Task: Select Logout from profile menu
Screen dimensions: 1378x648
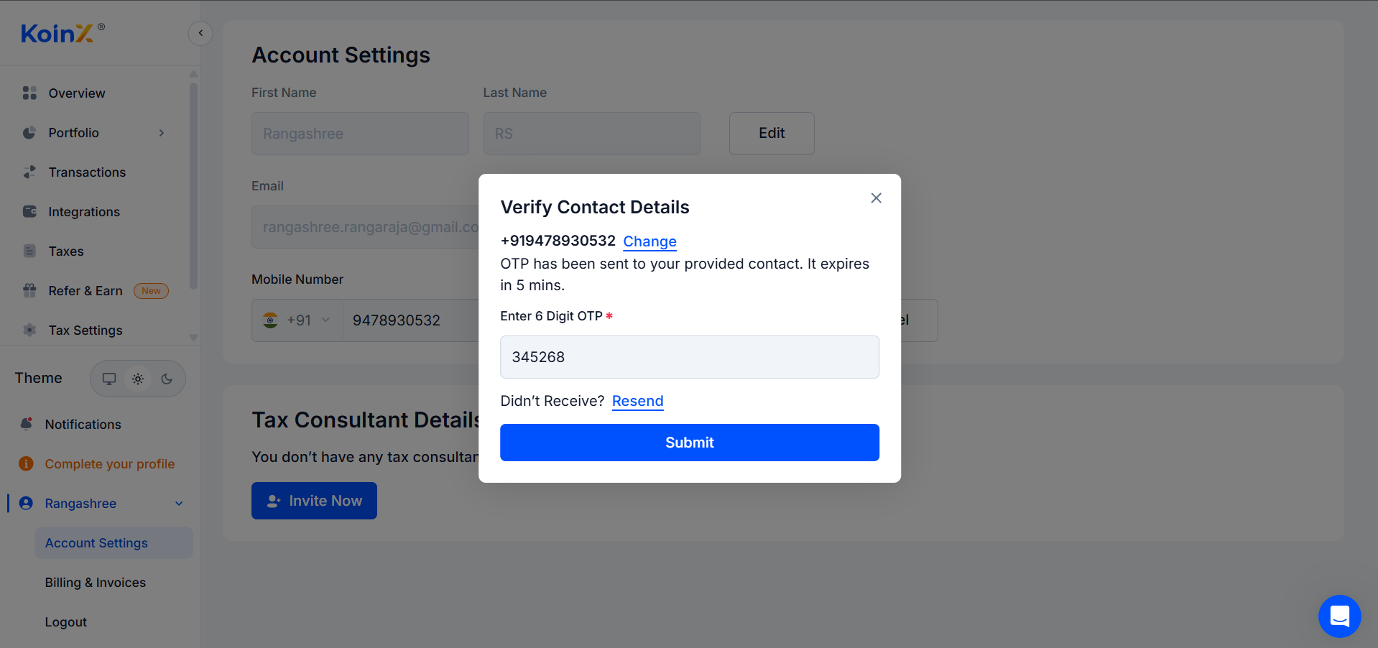Action: pos(66,622)
